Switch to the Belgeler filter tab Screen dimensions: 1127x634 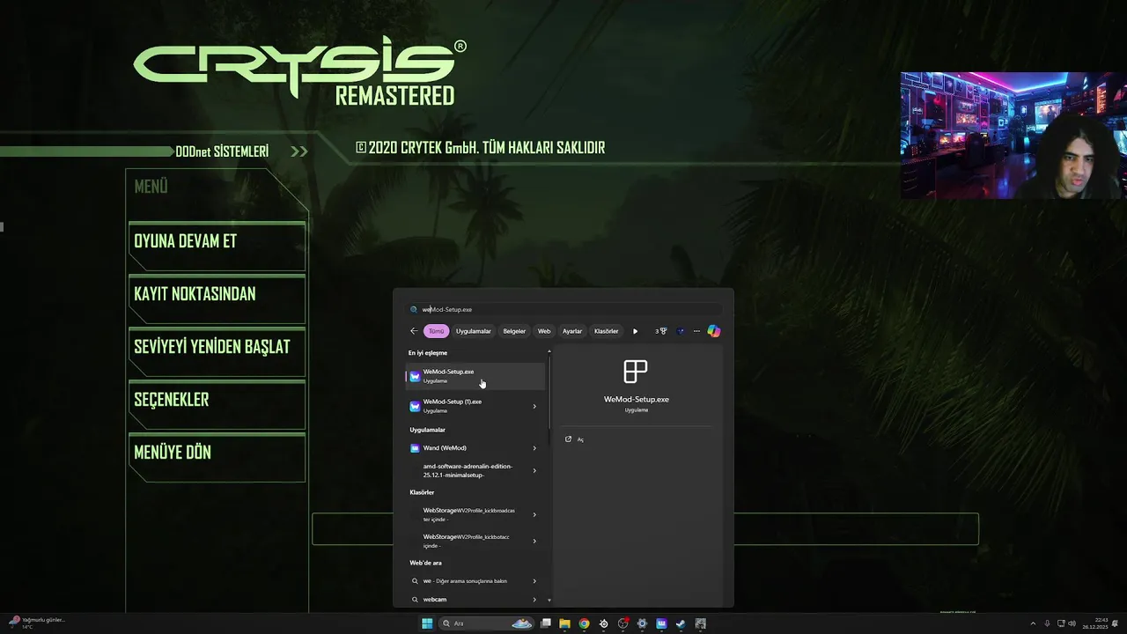[x=514, y=331]
